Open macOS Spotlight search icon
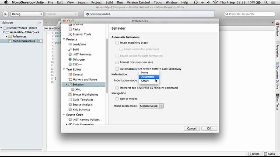This screenshot has height=157, width=280. (x=266, y=2)
